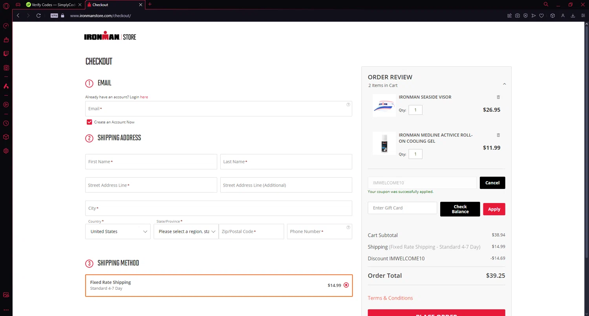Image resolution: width=589 pixels, height=316 pixels.
Task: Focus the Enter Gift Card field
Action: [x=402, y=208]
